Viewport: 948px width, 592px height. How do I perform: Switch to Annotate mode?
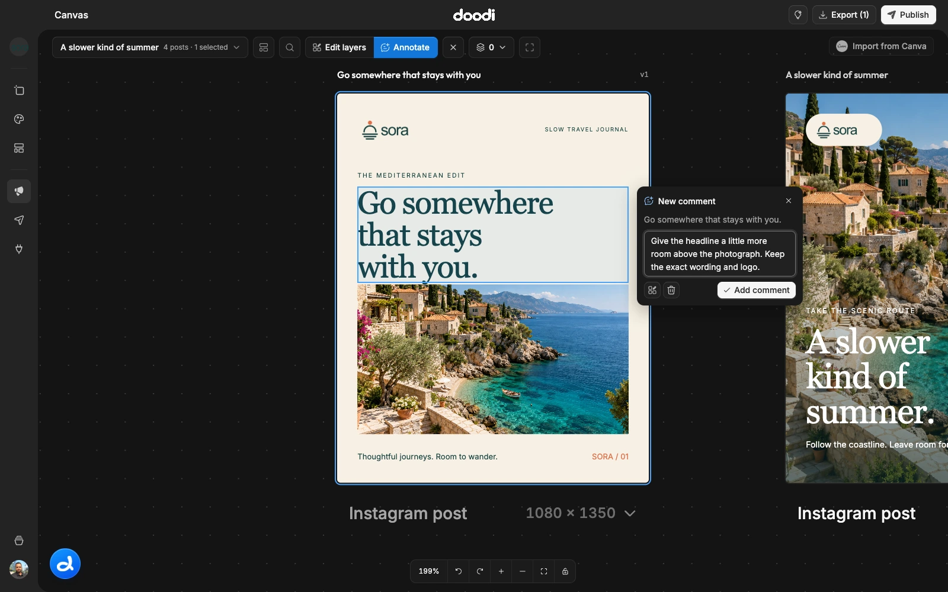pyautogui.click(x=406, y=47)
